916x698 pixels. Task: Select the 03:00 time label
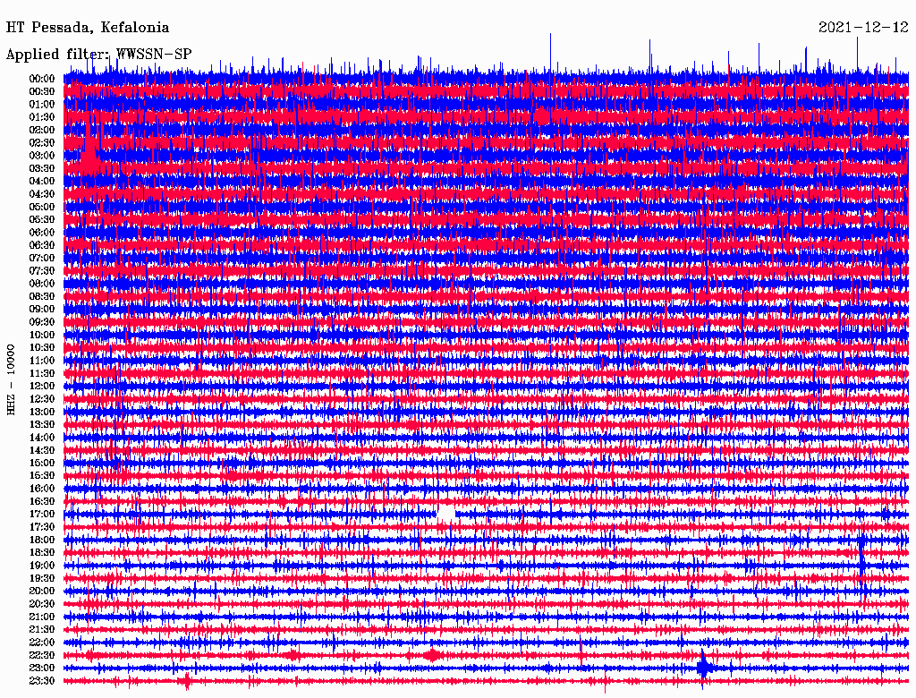(42, 156)
